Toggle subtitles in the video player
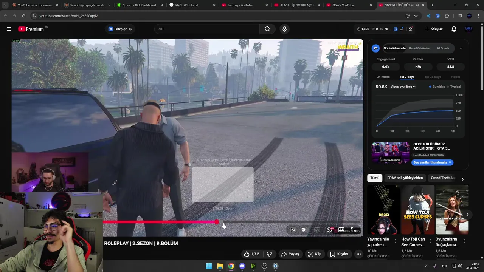Screen dimensions: 484x272 (x=317, y=230)
